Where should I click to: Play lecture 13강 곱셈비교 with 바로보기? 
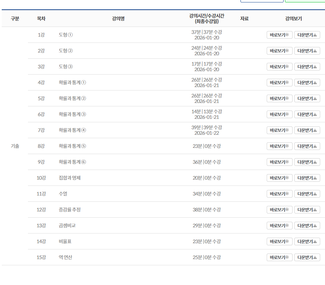tap(279, 226)
